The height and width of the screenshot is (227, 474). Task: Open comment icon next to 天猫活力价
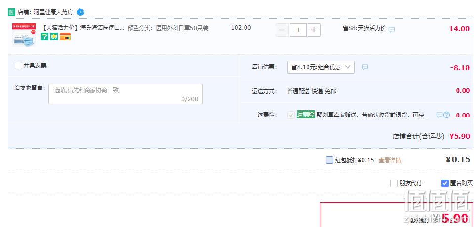[x=392, y=30]
